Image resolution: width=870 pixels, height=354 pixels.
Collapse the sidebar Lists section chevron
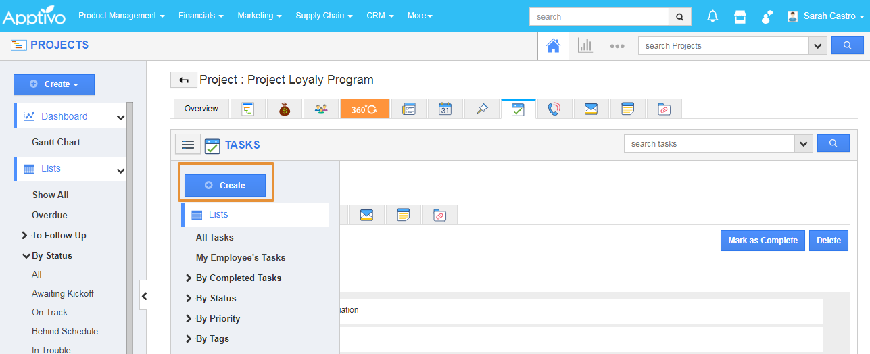pos(120,171)
